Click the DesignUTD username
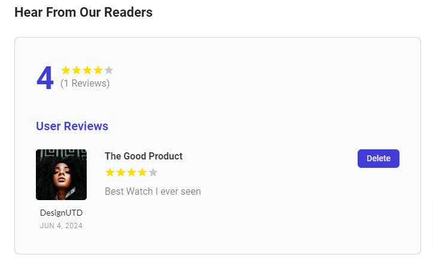The image size is (433, 267). [x=61, y=213]
